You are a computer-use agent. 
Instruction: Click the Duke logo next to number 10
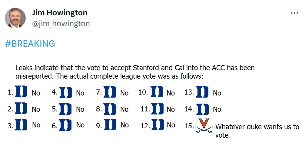pos(157,92)
